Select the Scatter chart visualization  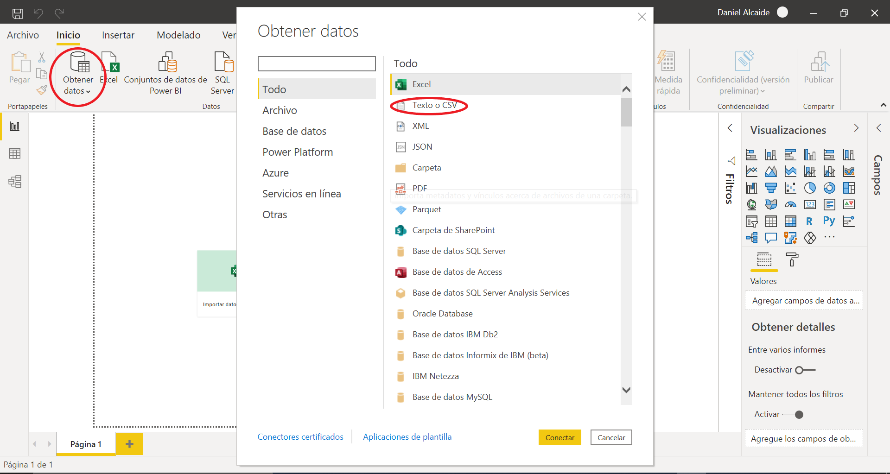tap(790, 188)
